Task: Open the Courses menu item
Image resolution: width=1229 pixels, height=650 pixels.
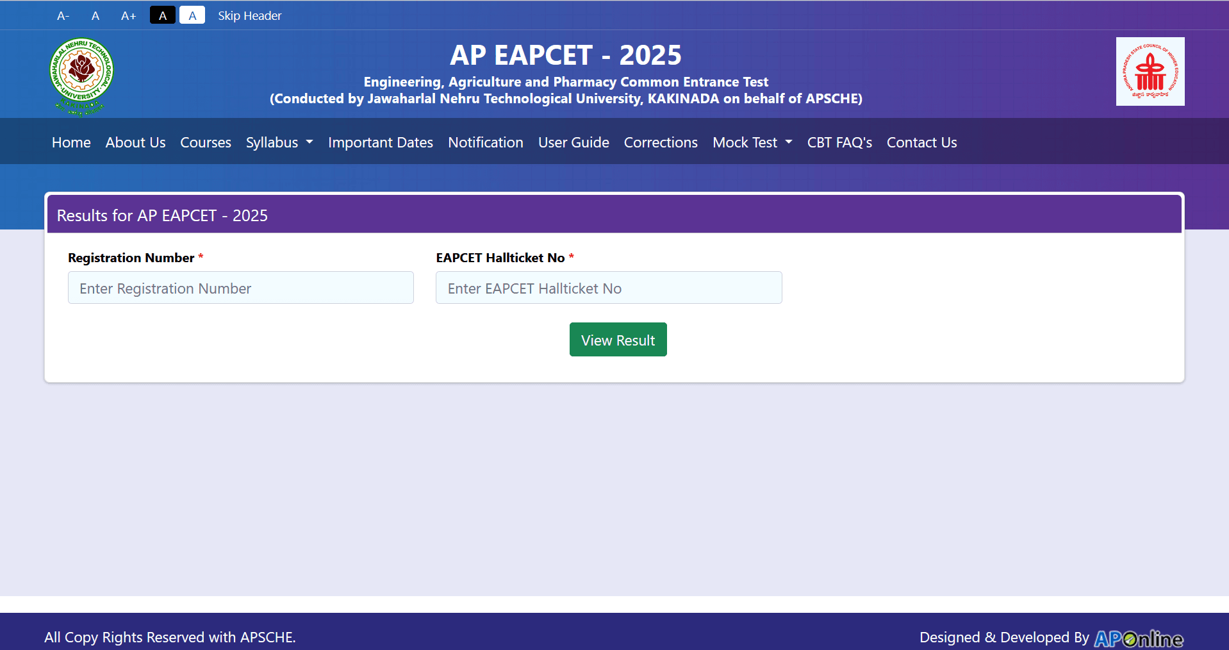Action: 206,142
